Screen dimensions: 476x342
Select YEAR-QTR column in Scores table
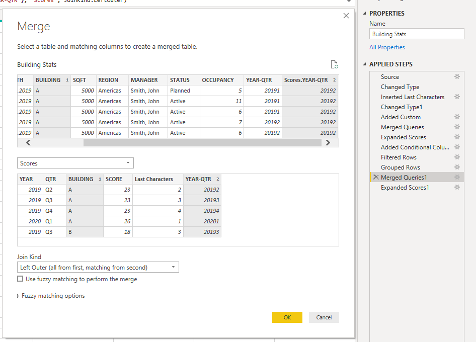click(202, 179)
